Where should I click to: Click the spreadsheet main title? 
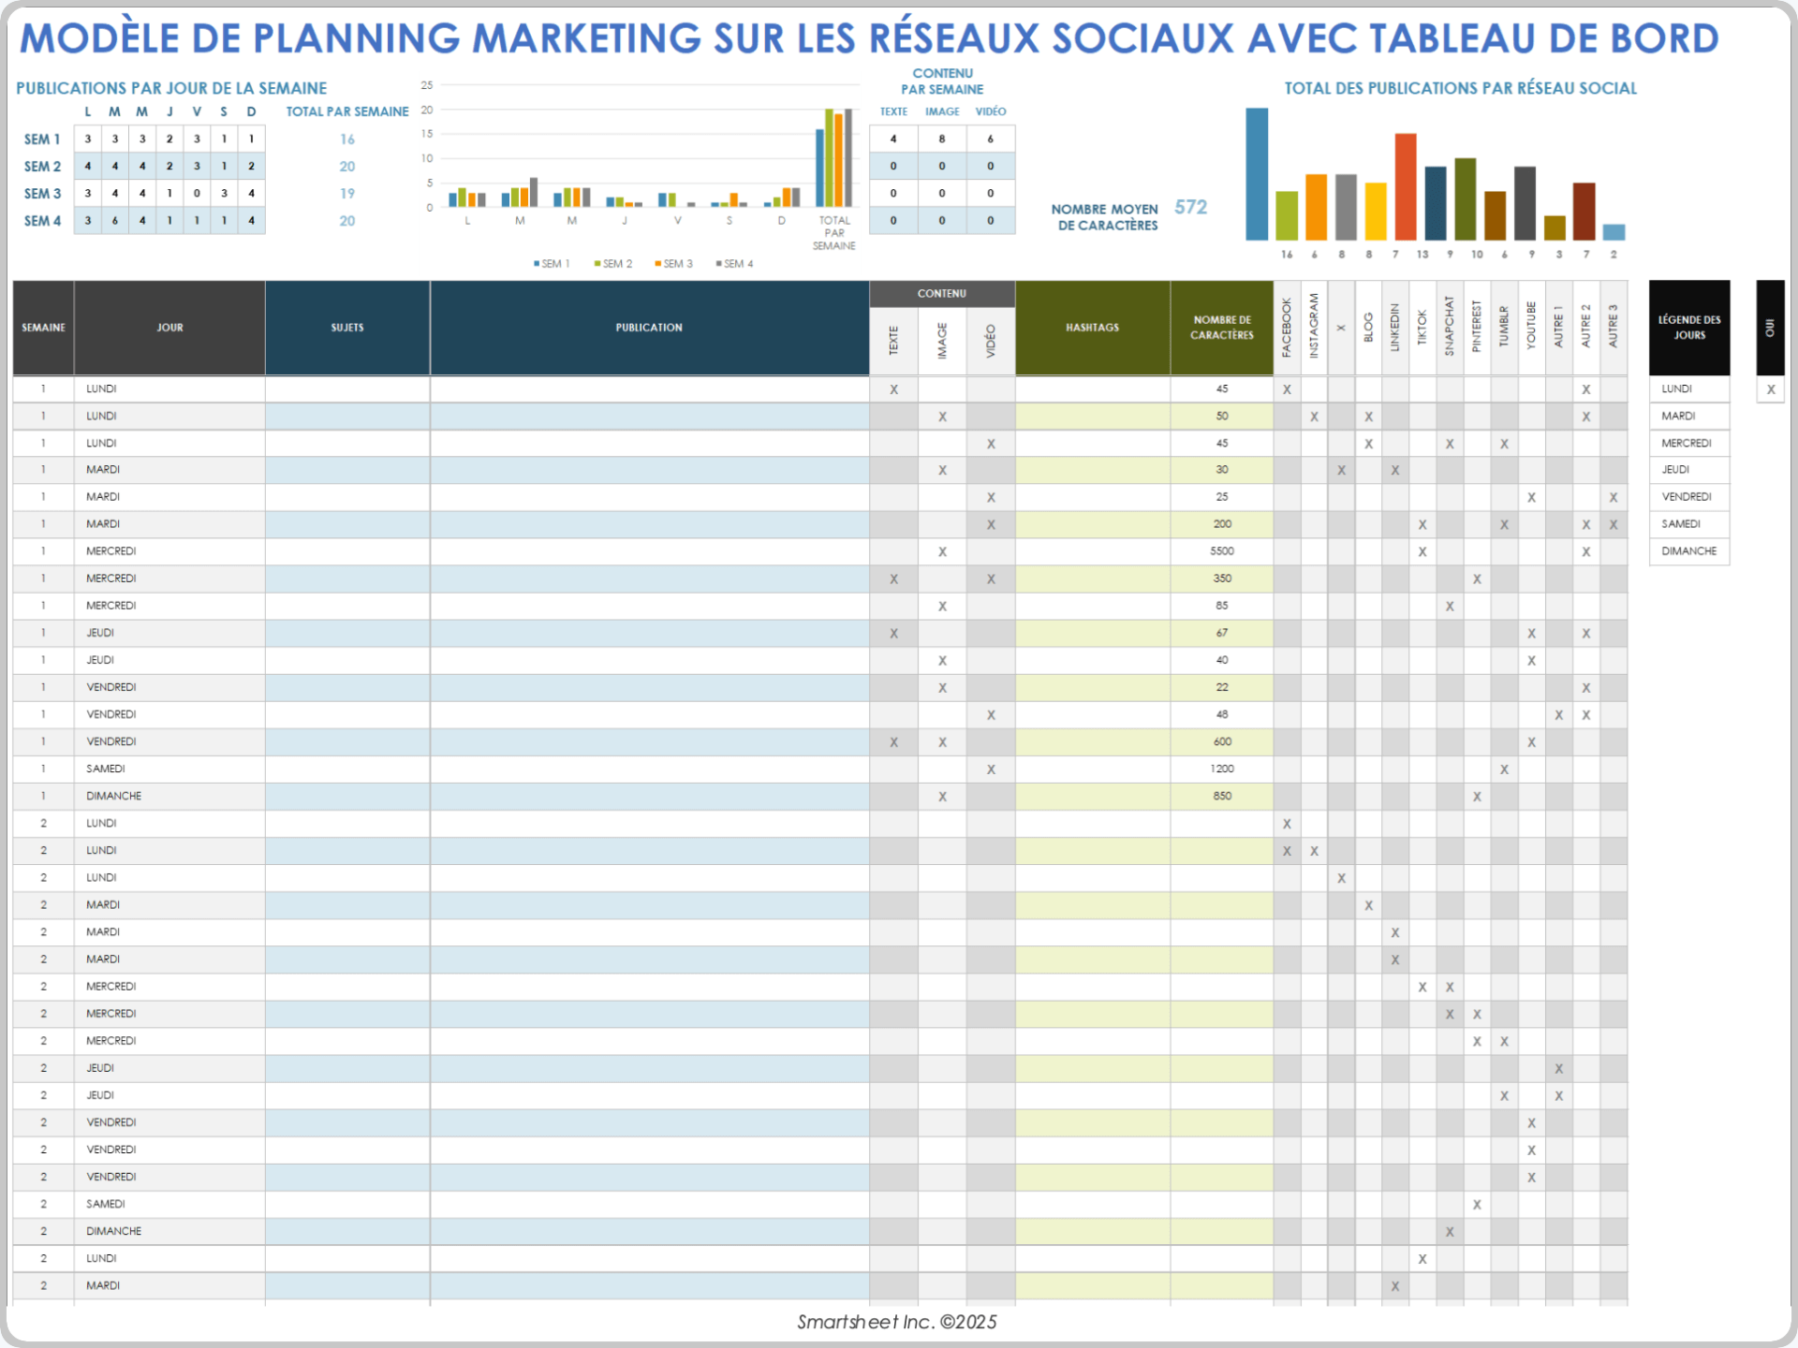[869, 37]
